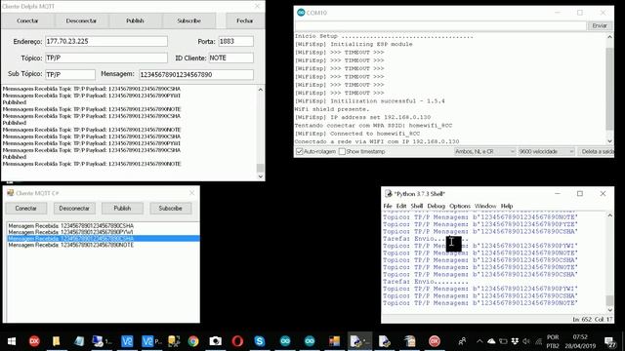Select the C# list row ending in PYWI

104,232
